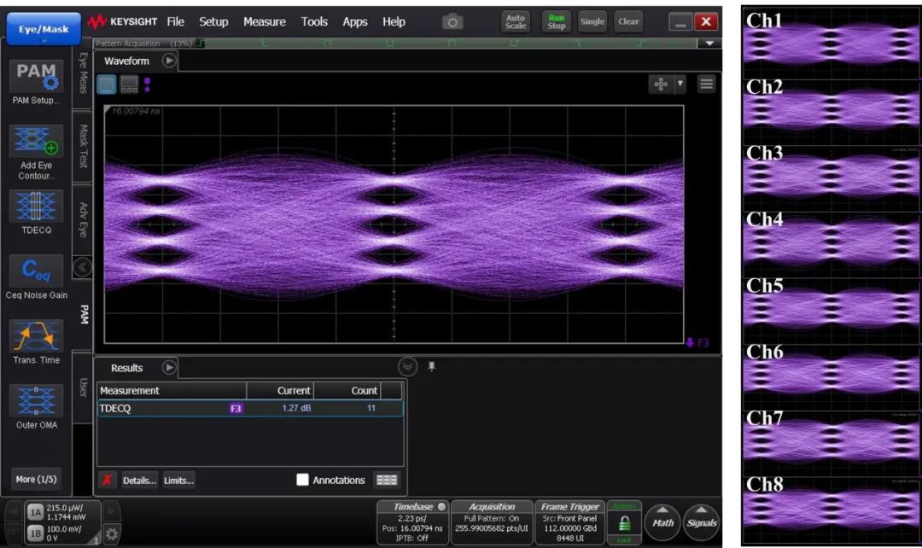Toggle the pattern lock padlock
The height and width of the screenshot is (548, 922).
pyautogui.click(x=624, y=524)
